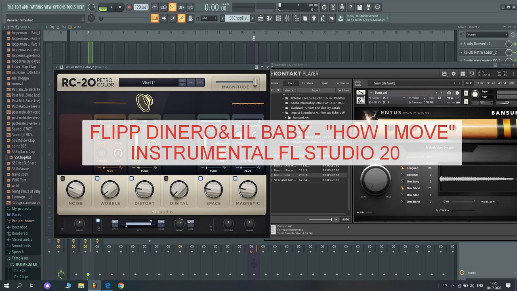This screenshot has width=517, height=291.
Task: Toggle the SPACE module on/off switch
Action: point(201,178)
